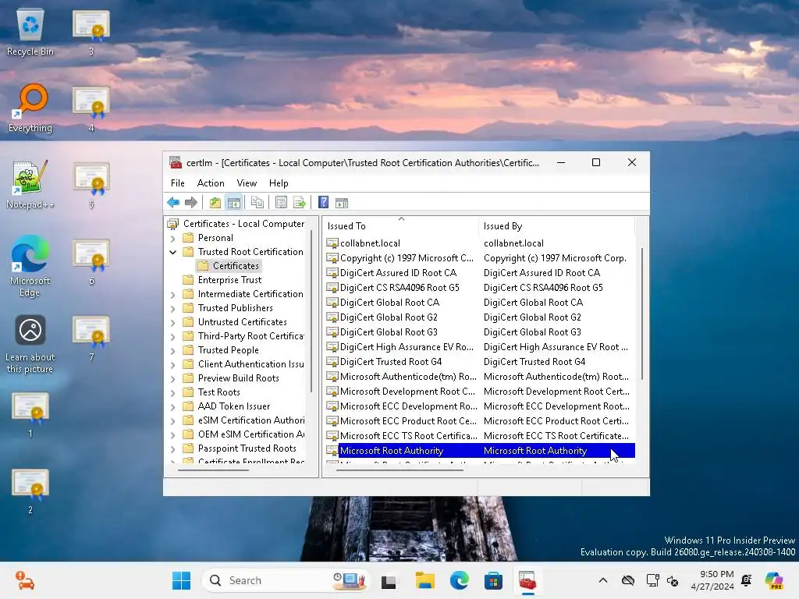
Task: Click the certificate list vertical scrollbar
Action: [x=642, y=314]
